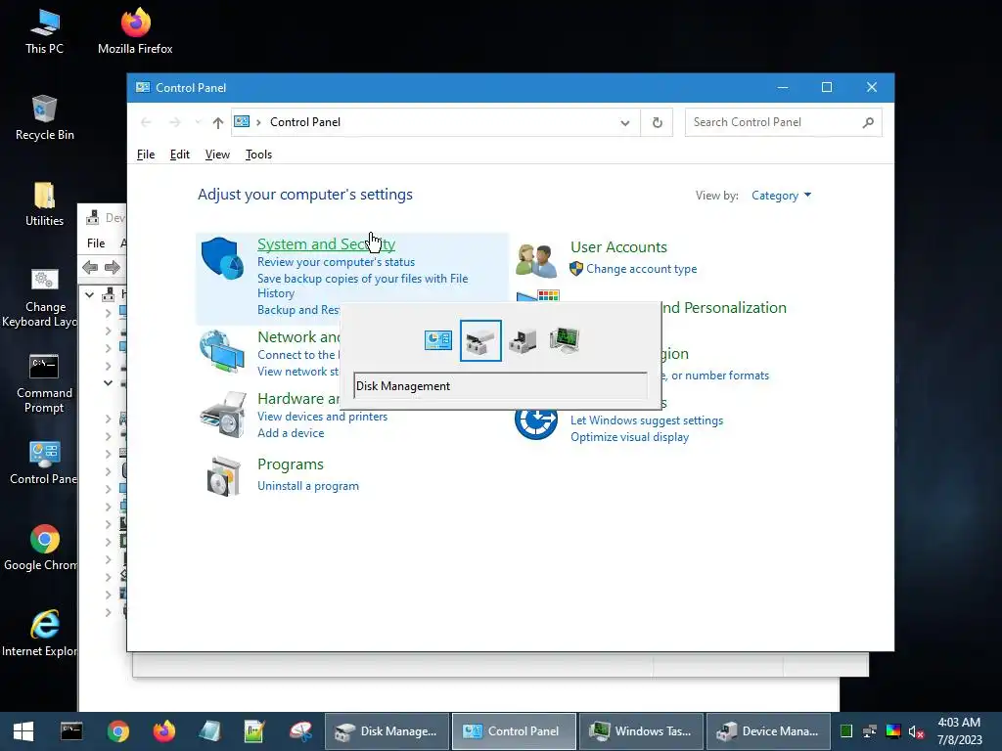Click Let Windows suggest settings link
The width and height of the screenshot is (1002, 751).
tap(647, 420)
